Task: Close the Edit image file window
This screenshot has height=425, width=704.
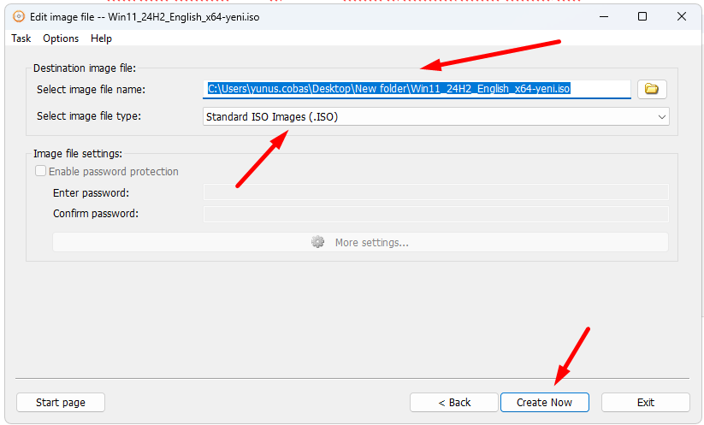Action: coord(681,16)
